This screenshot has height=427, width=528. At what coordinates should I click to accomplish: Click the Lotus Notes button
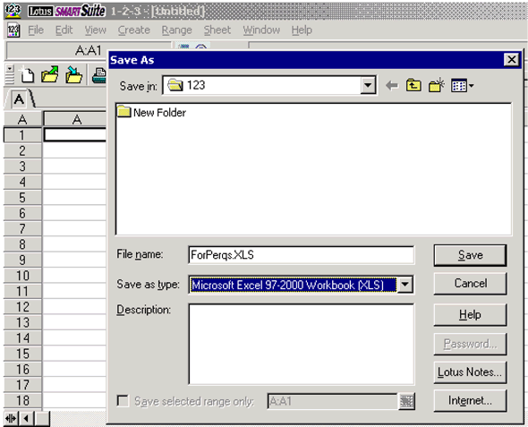pyautogui.click(x=470, y=372)
